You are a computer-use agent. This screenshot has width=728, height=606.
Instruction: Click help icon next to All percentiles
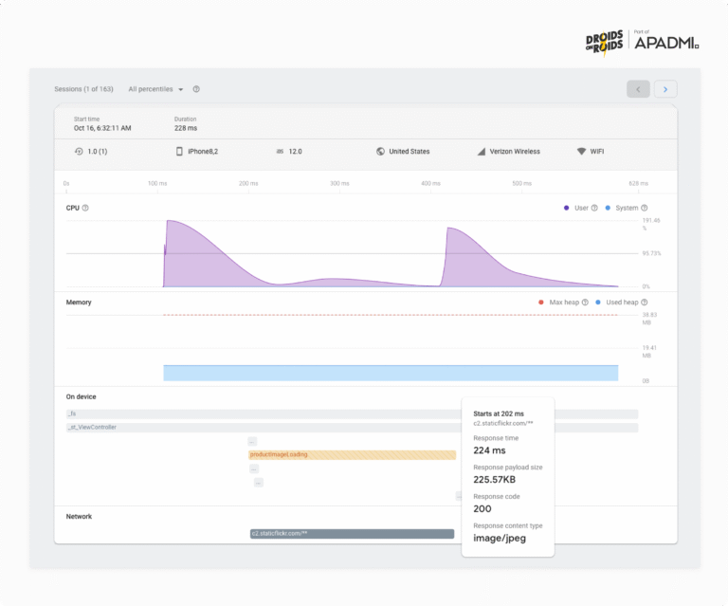click(x=196, y=89)
